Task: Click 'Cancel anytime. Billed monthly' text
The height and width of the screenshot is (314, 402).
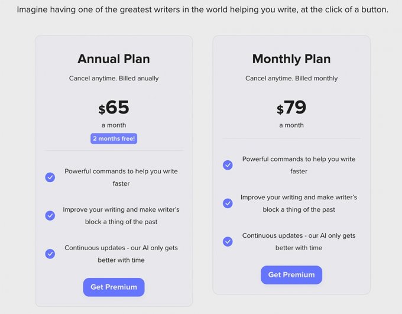Action: 291,78
